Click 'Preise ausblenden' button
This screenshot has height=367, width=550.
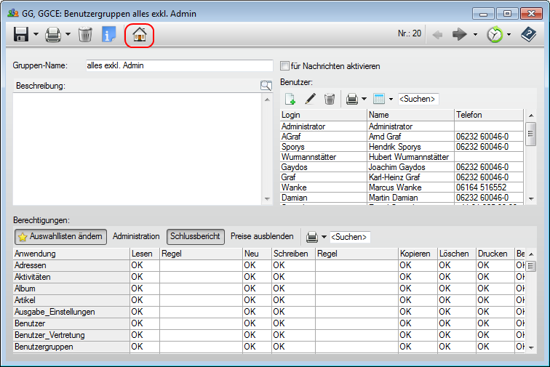coord(262,236)
